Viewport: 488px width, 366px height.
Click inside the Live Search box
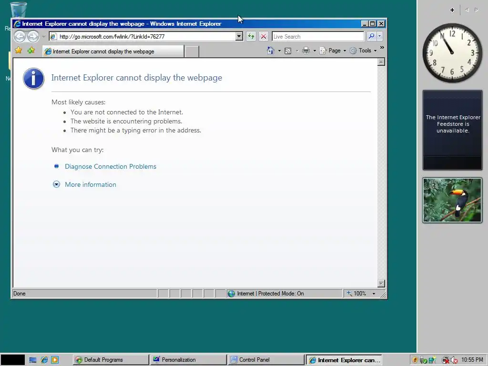tap(318, 36)
